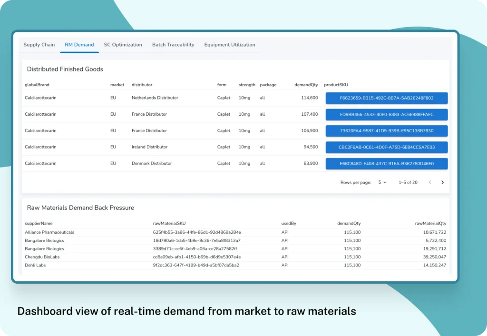The height and width of the screenshot is (336, 487).
Task: Click SKU button starting with FD9BB466
Action: coord(386,114)
